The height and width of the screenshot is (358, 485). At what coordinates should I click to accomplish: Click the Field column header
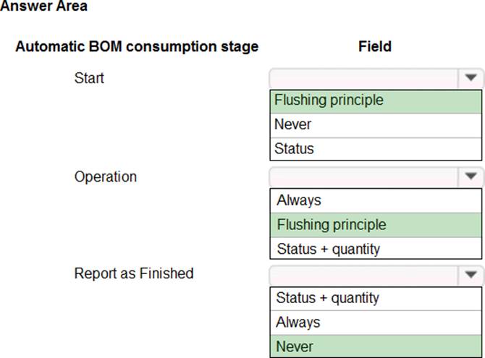[x=375, y=47]
